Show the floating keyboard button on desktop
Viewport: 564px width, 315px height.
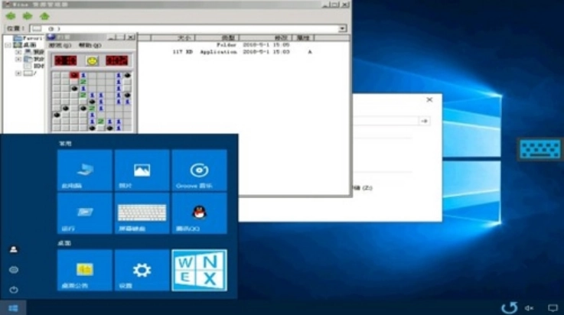[x=540, y=149]
